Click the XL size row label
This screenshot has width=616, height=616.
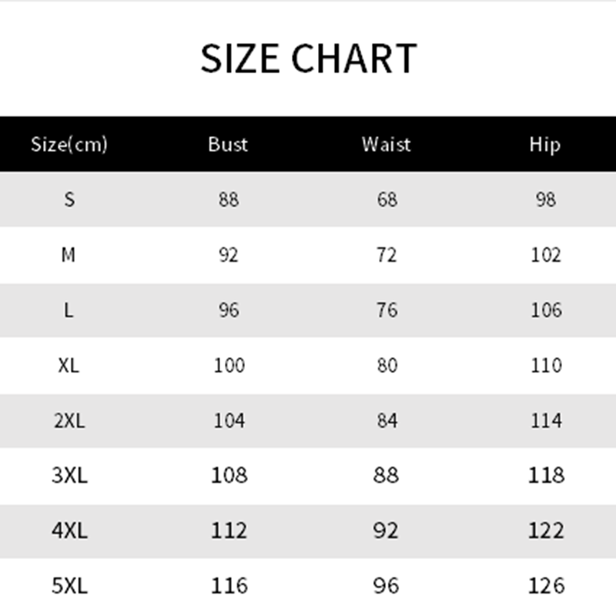click(69, 365)
